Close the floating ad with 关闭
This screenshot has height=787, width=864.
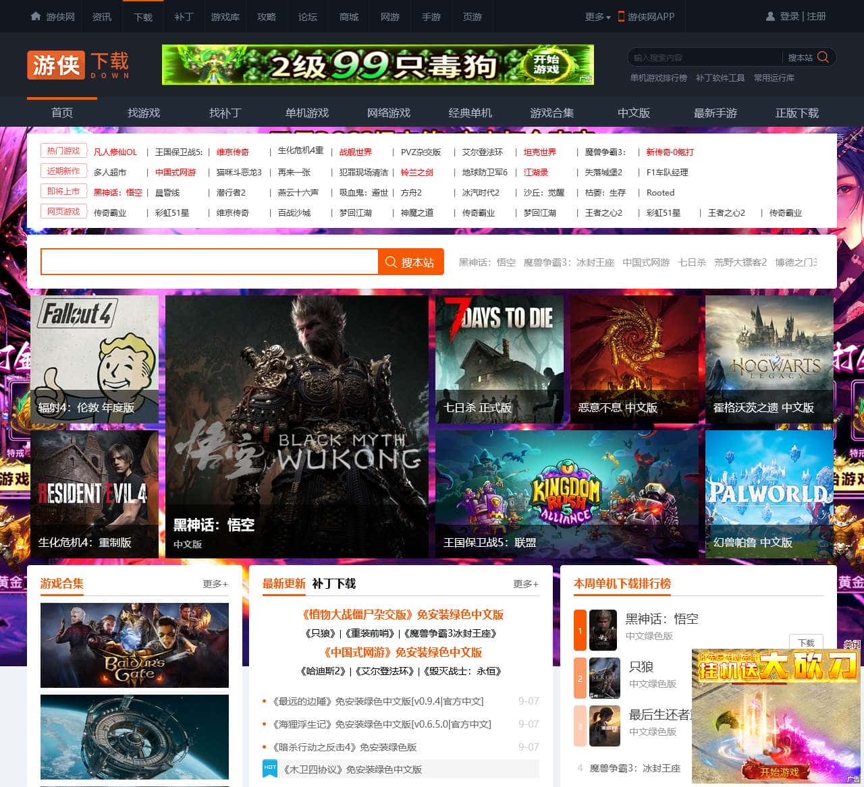[x=853, y=645]
